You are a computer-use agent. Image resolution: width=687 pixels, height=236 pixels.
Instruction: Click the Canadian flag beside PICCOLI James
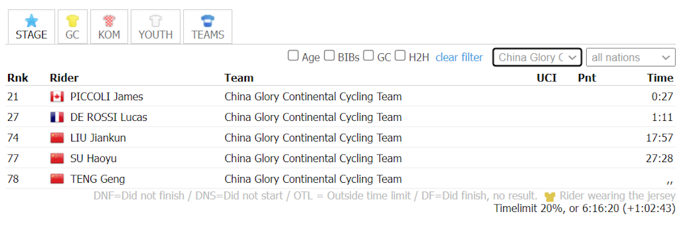coord(57,97)
